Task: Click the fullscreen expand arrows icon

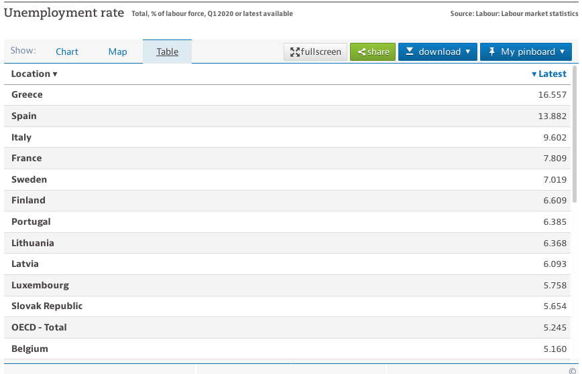Action: [x=295, y=52]
